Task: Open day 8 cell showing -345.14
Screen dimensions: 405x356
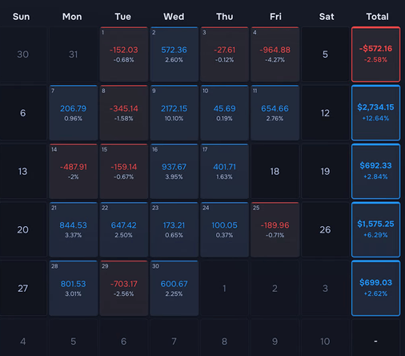Action: pyautogui.click(x=124, y=113)
